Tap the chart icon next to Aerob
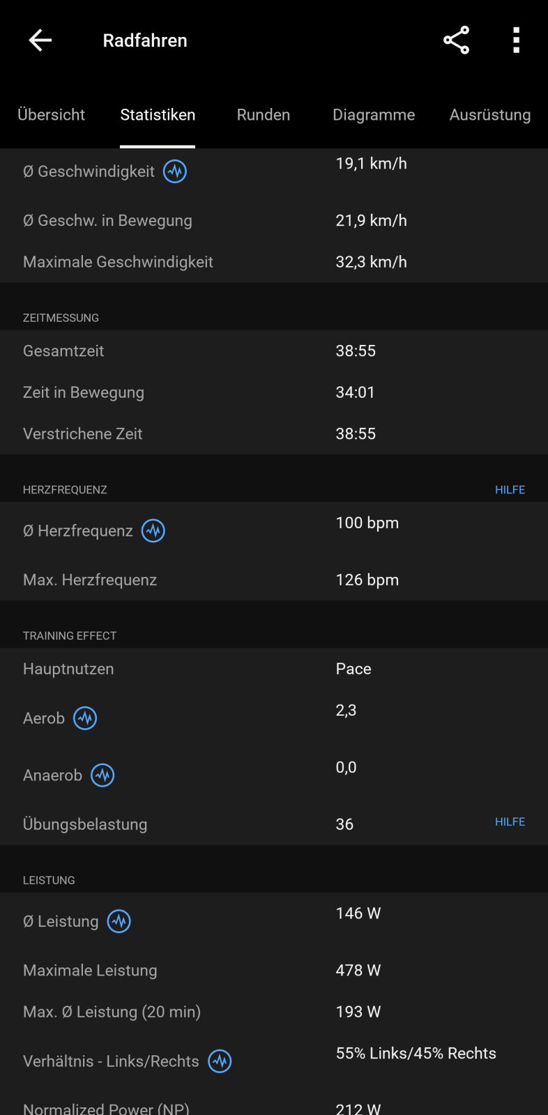The width and height of the screenshot is (548, 1115). (x=85, y=718)
